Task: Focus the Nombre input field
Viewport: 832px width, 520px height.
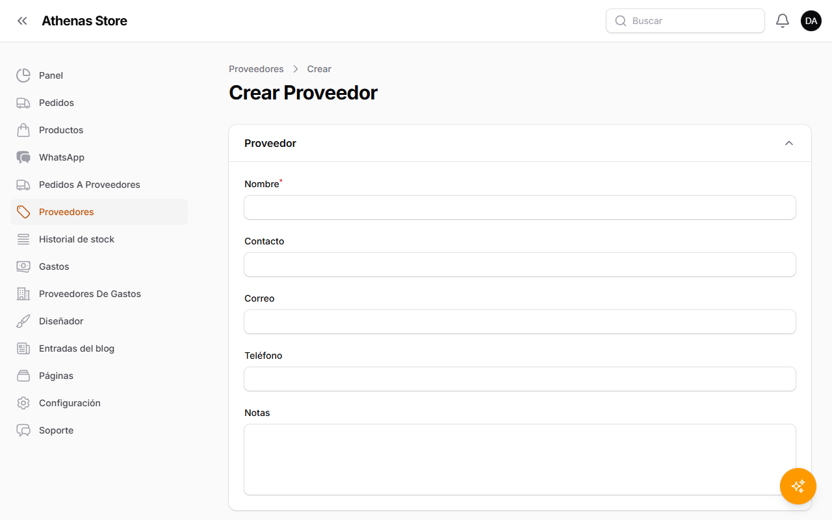Action: pyautogui.click(x=520, y=207)
